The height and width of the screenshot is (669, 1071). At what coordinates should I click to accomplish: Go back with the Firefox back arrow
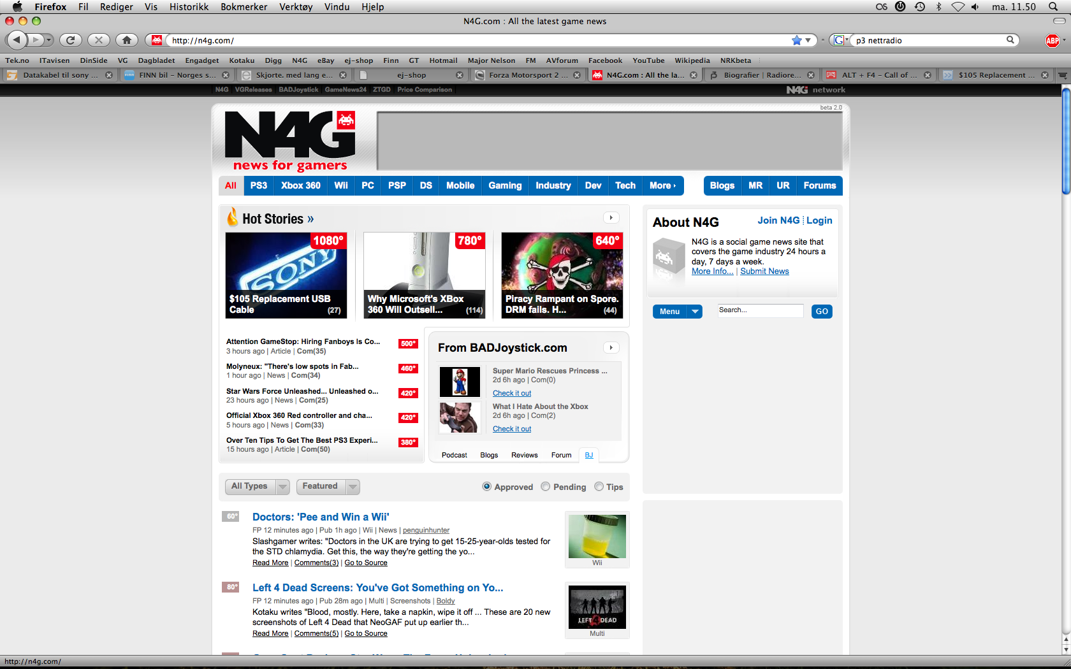pos(17,40)
